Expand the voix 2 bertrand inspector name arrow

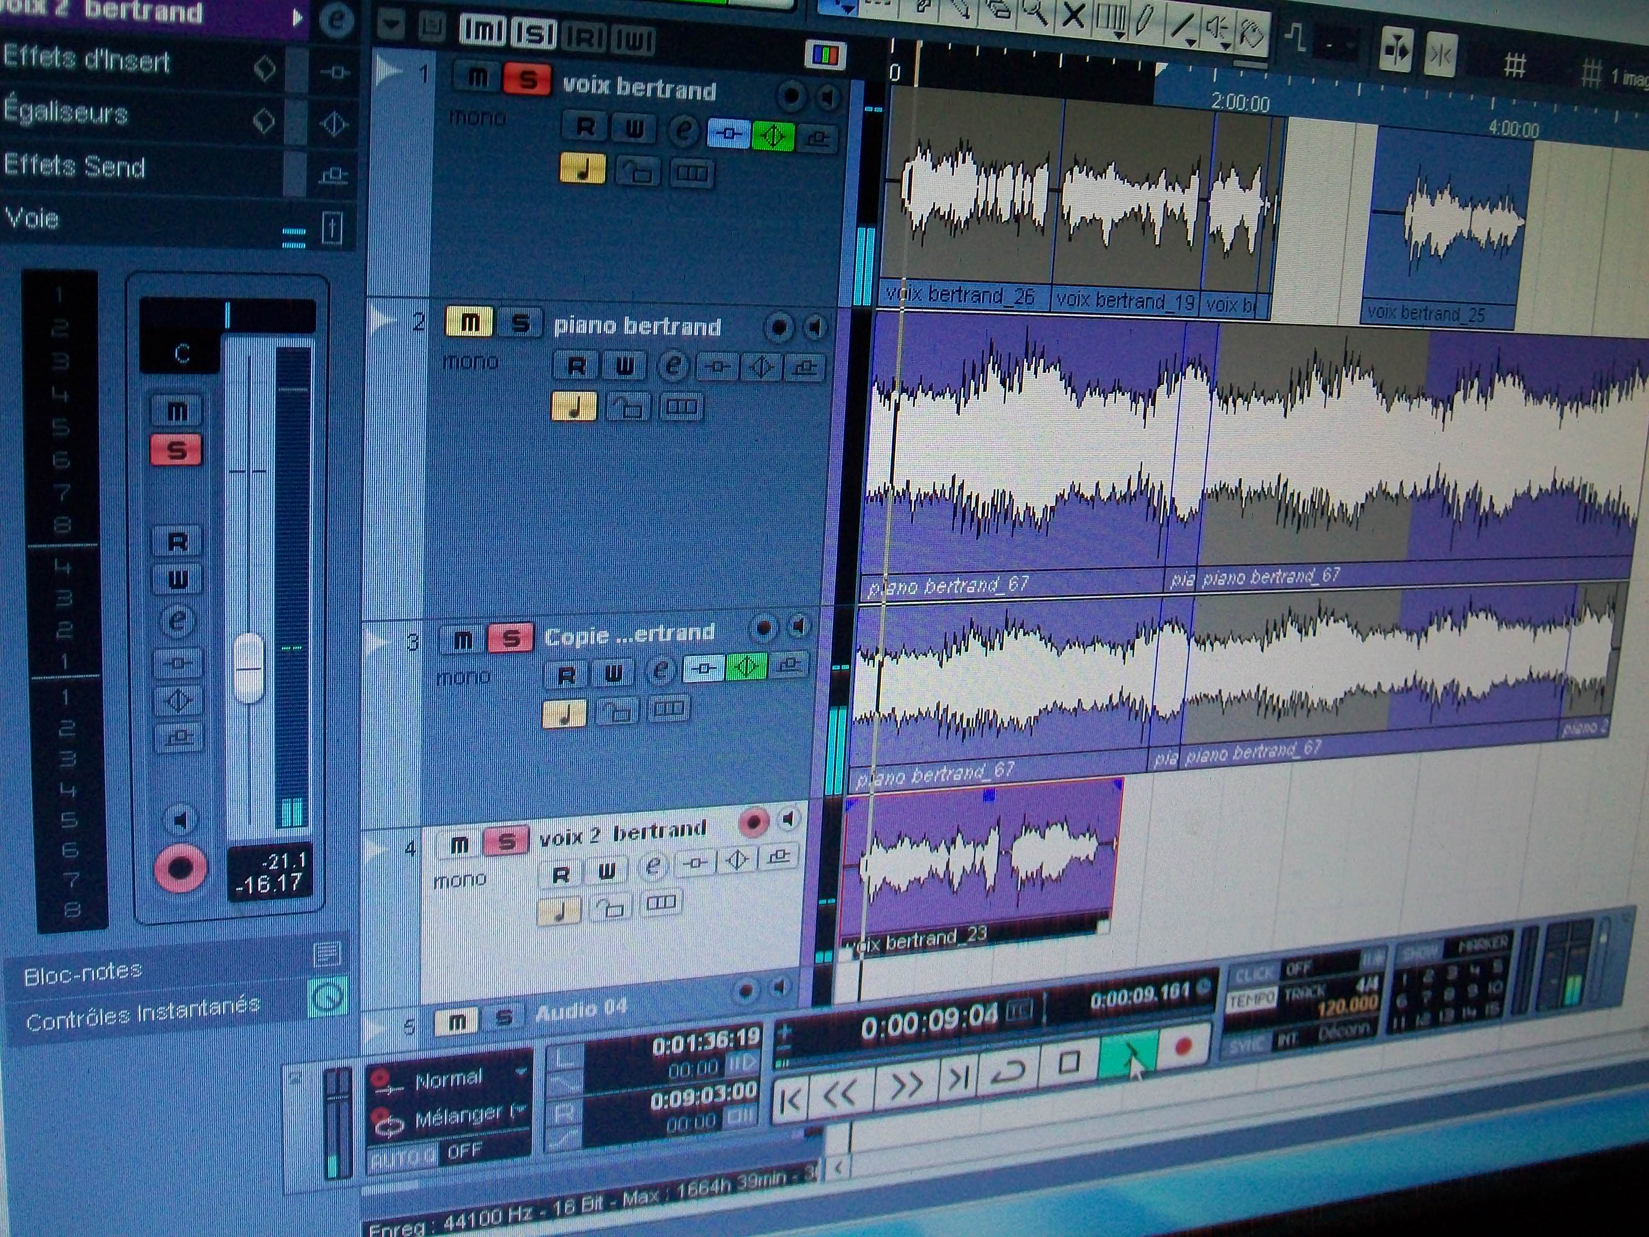click(x=298, y=18)
